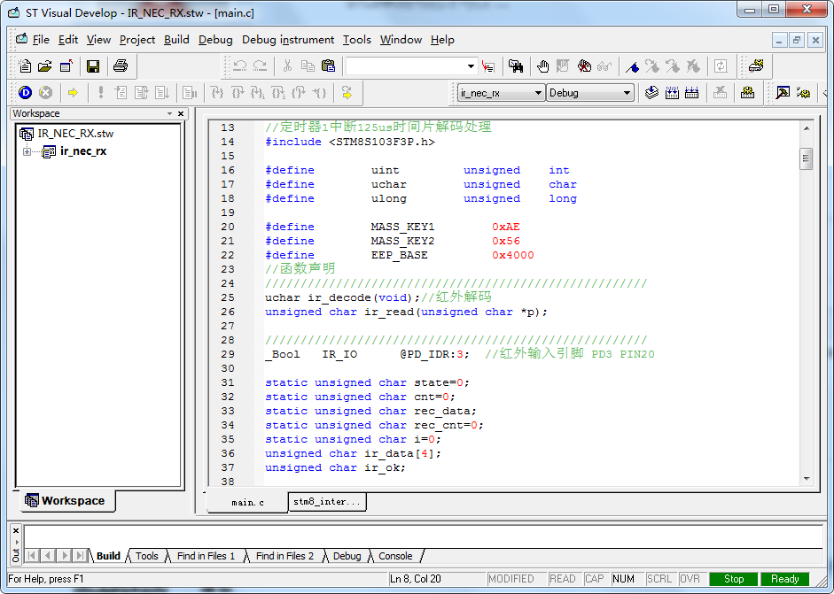This screenshot has width=834, height=594.
Task: Open the Window menu
Action: (401, 40)
